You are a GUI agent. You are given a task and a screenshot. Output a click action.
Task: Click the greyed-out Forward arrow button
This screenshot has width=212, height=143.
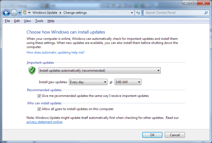(14, 13)
